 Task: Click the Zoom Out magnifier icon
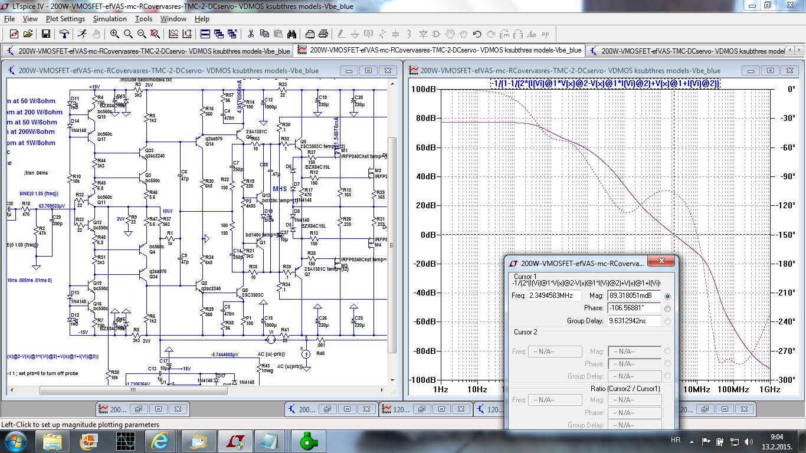click(142, 34)
